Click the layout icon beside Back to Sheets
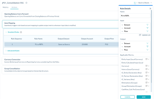The width and height of the screenshot is (154, 99). point(135,3)
